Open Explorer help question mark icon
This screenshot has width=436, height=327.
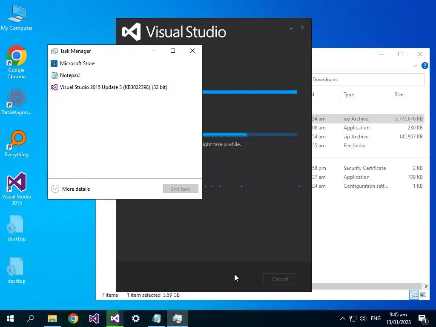click(x=425, y=66)
